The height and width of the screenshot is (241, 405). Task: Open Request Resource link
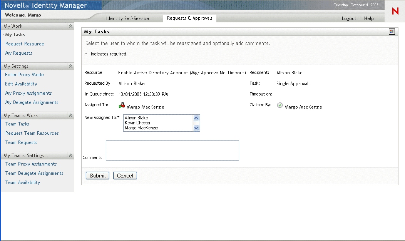point(25,44)
